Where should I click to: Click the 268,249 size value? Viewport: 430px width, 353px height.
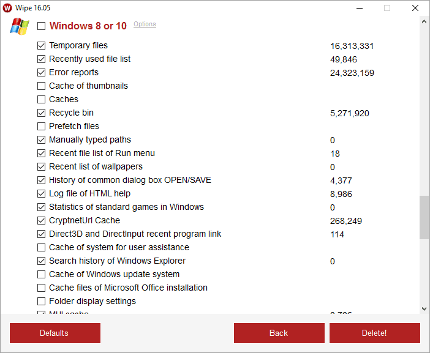(x=346, y=221)
